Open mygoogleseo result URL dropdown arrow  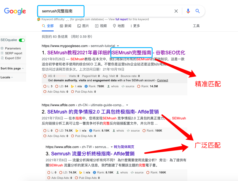click(118, 46)
